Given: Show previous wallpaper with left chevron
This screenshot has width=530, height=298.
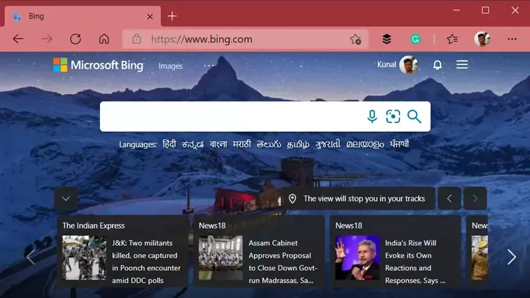Looking at the screenshot, I should tap(449, 198).
